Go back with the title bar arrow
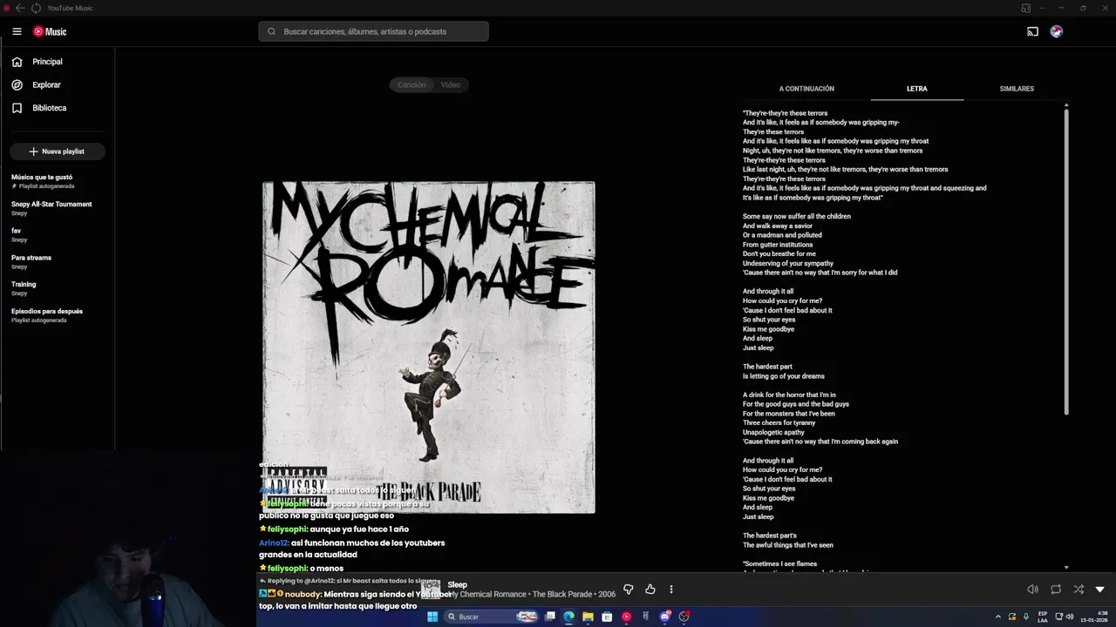1116x627 pixels. (20, 8)
